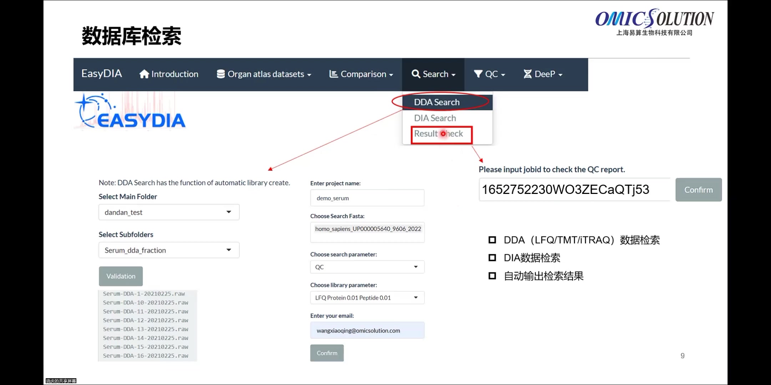Image resolution: width=771 pixels, height=385 pixels.
Task: Open search parameter dropdown showing QC
Action: pos(367,267)
